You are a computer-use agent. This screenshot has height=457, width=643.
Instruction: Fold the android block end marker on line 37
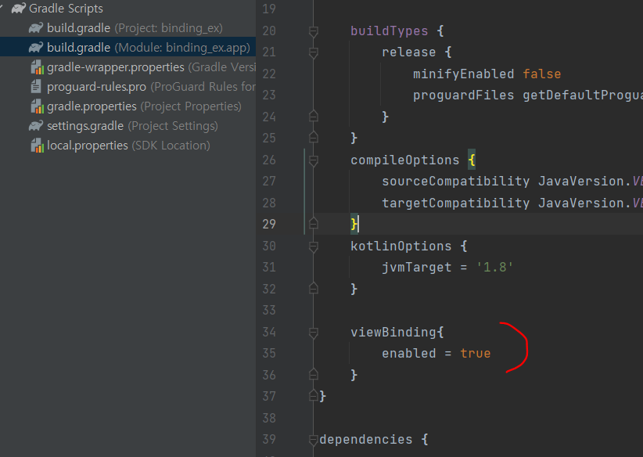point(314,396)
